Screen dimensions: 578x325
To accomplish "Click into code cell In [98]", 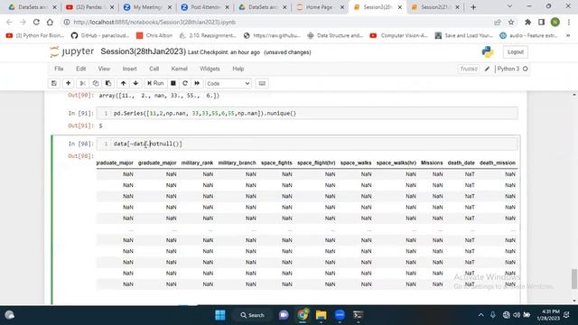I will click(307, 144).
